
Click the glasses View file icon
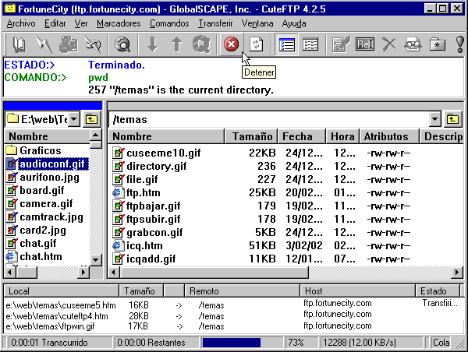click(x=413, y=44)
